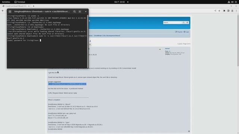The width and height of the screenshot is (239, 134).
Task: Click the power icon in system tray
Action: [236, 2]
